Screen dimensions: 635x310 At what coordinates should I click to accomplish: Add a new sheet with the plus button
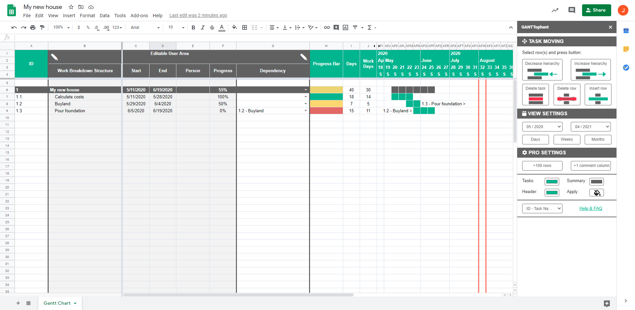point(18,303)
